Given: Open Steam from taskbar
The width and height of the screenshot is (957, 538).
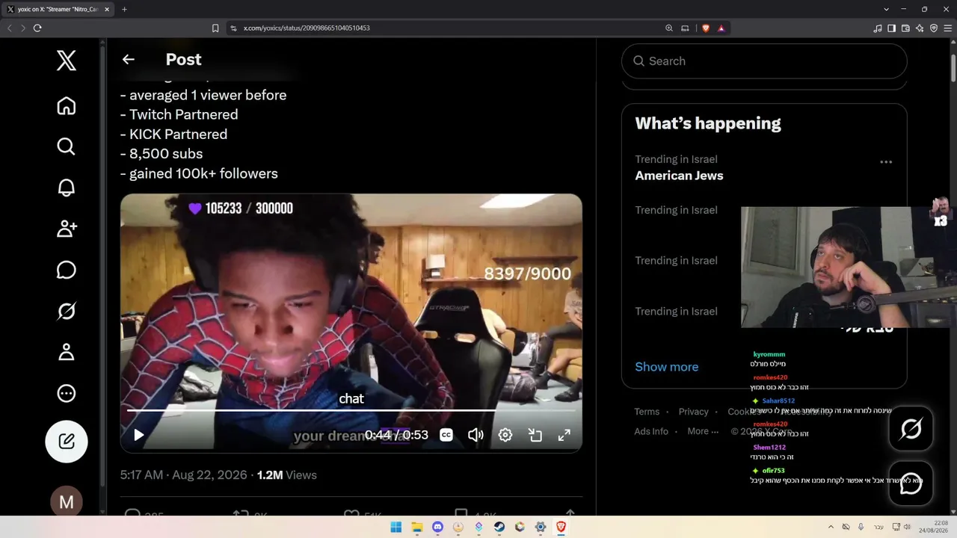Looking at the screenshot, I should pos(499,527).
